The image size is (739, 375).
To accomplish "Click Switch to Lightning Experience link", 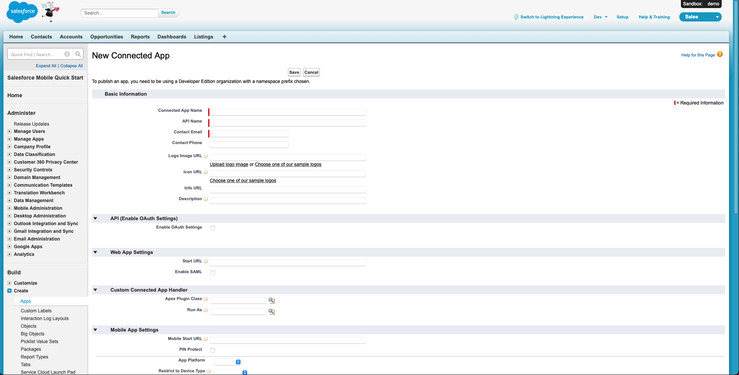I will coord(552,17).
